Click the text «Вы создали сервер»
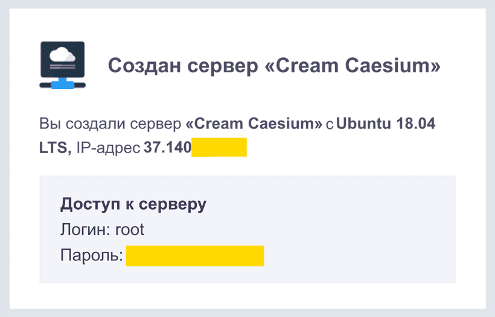This screenshot has height=317, width=495. tap(110, 124)
